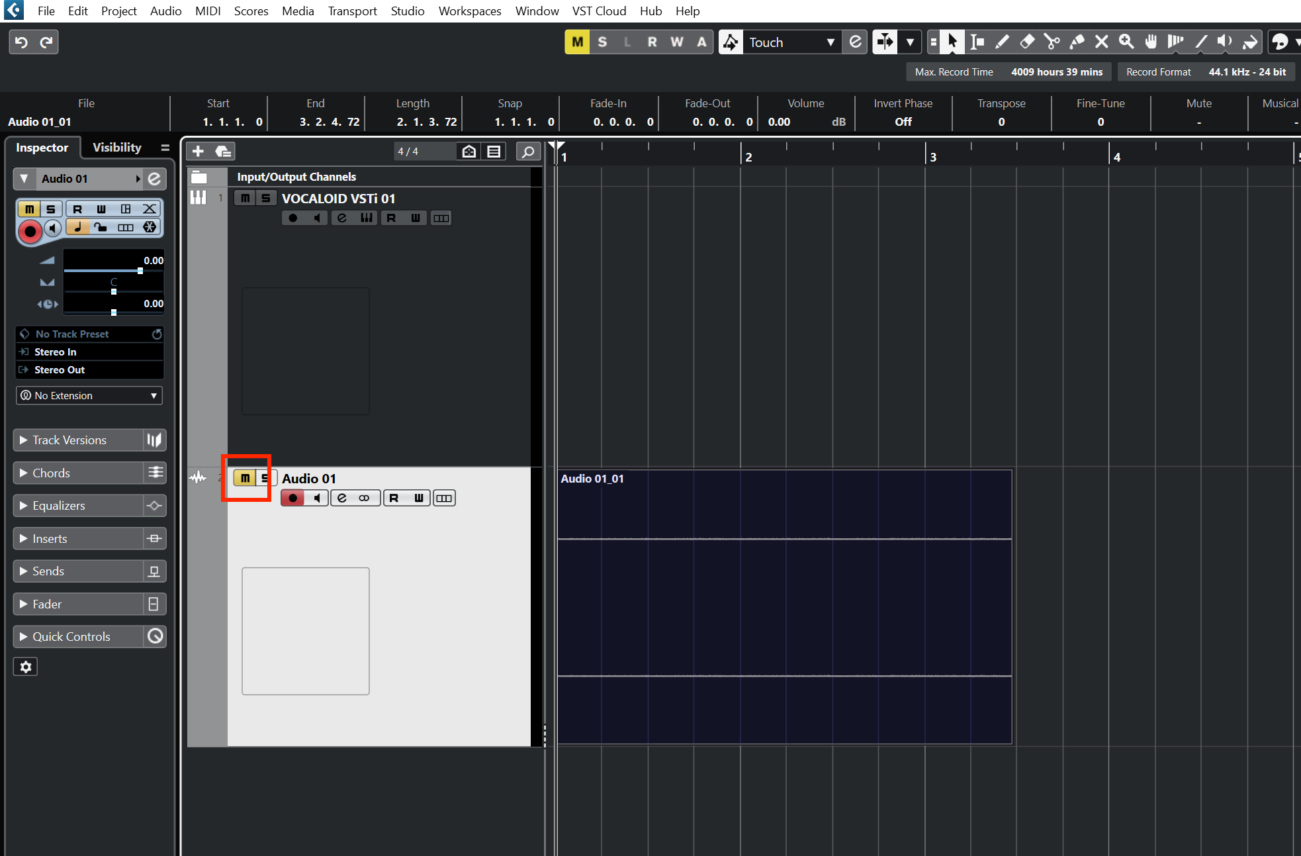Enable Record on the Audio 01 track
The width and height of the screenshot is (1301, 856).
coord(292,498)
